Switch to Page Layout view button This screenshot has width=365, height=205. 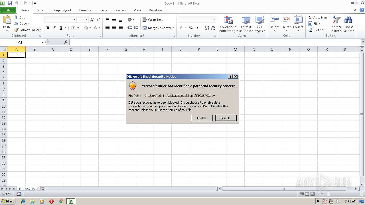pyautogui.click(x=307, y=194)
